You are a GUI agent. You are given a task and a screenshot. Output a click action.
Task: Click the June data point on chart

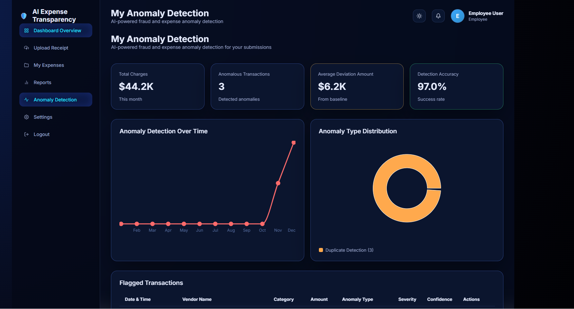click(199, 224)
